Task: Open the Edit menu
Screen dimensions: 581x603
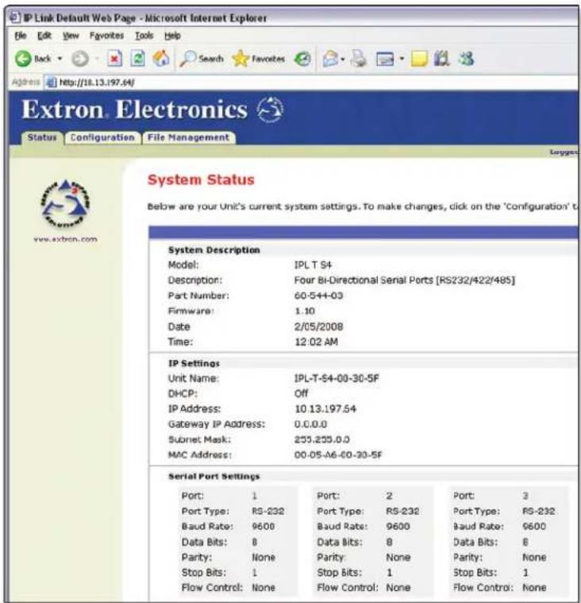Action: tap(44, 36)
